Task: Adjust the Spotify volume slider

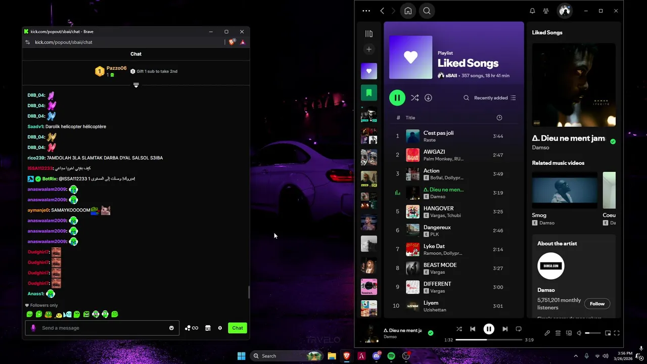Action: [593, 333]
